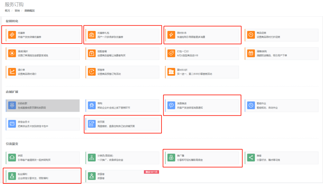Click the text 用户一次获得多张优惠券
Image resolution: width=323 pixels, height=184 pixels.
(x=110, y=37)
